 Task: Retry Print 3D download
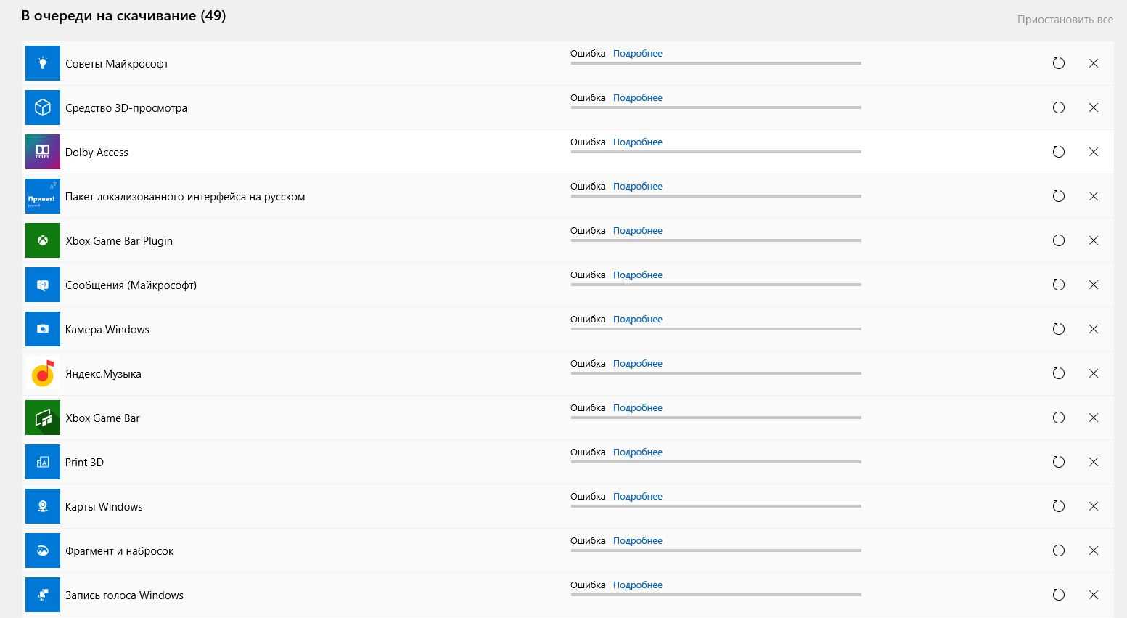coord(1059,462)
